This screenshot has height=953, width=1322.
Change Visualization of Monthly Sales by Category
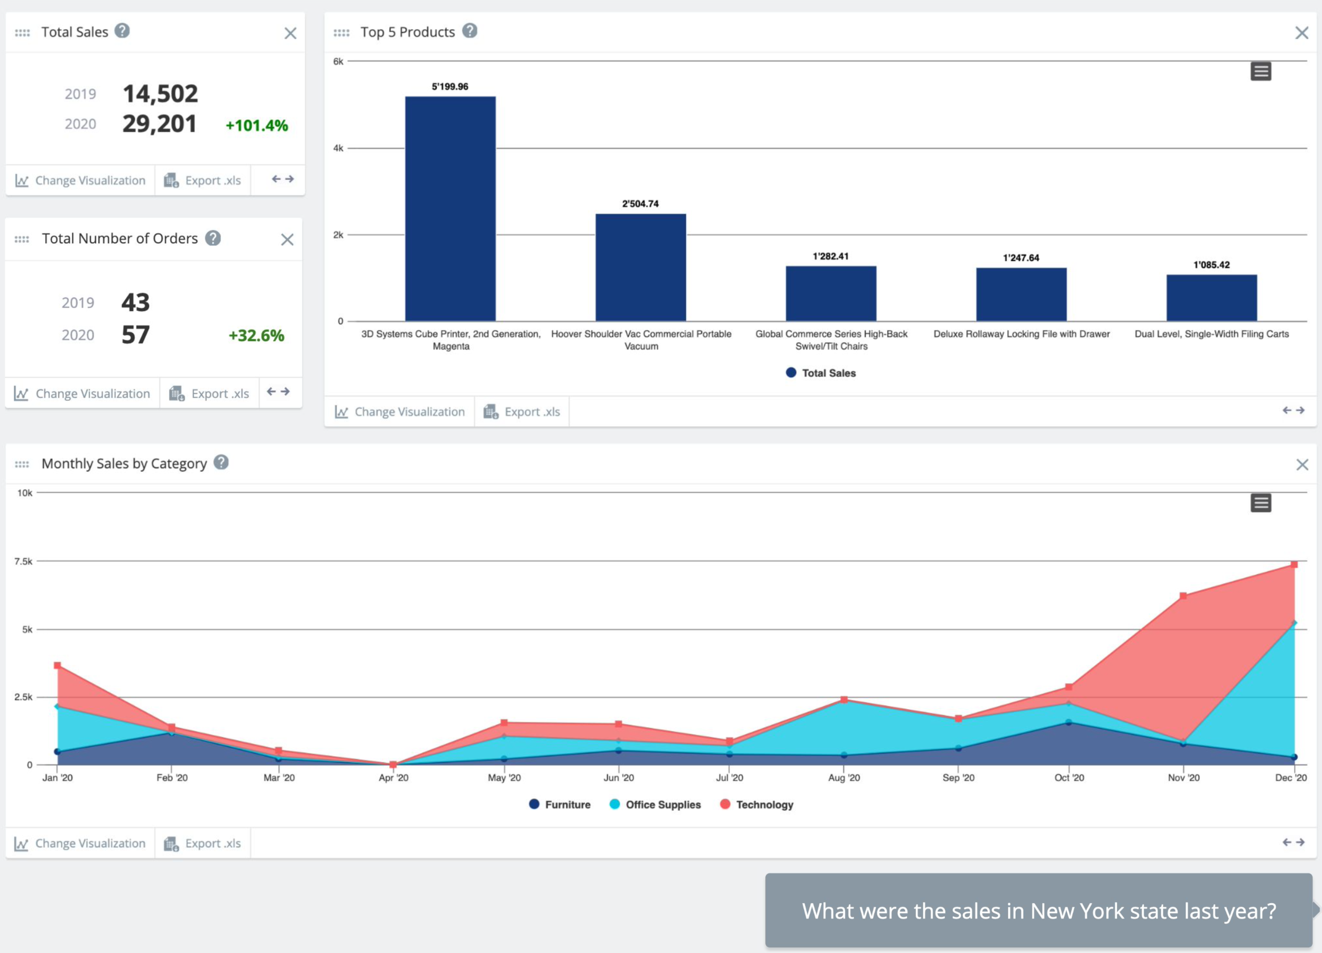pos(80,844)
